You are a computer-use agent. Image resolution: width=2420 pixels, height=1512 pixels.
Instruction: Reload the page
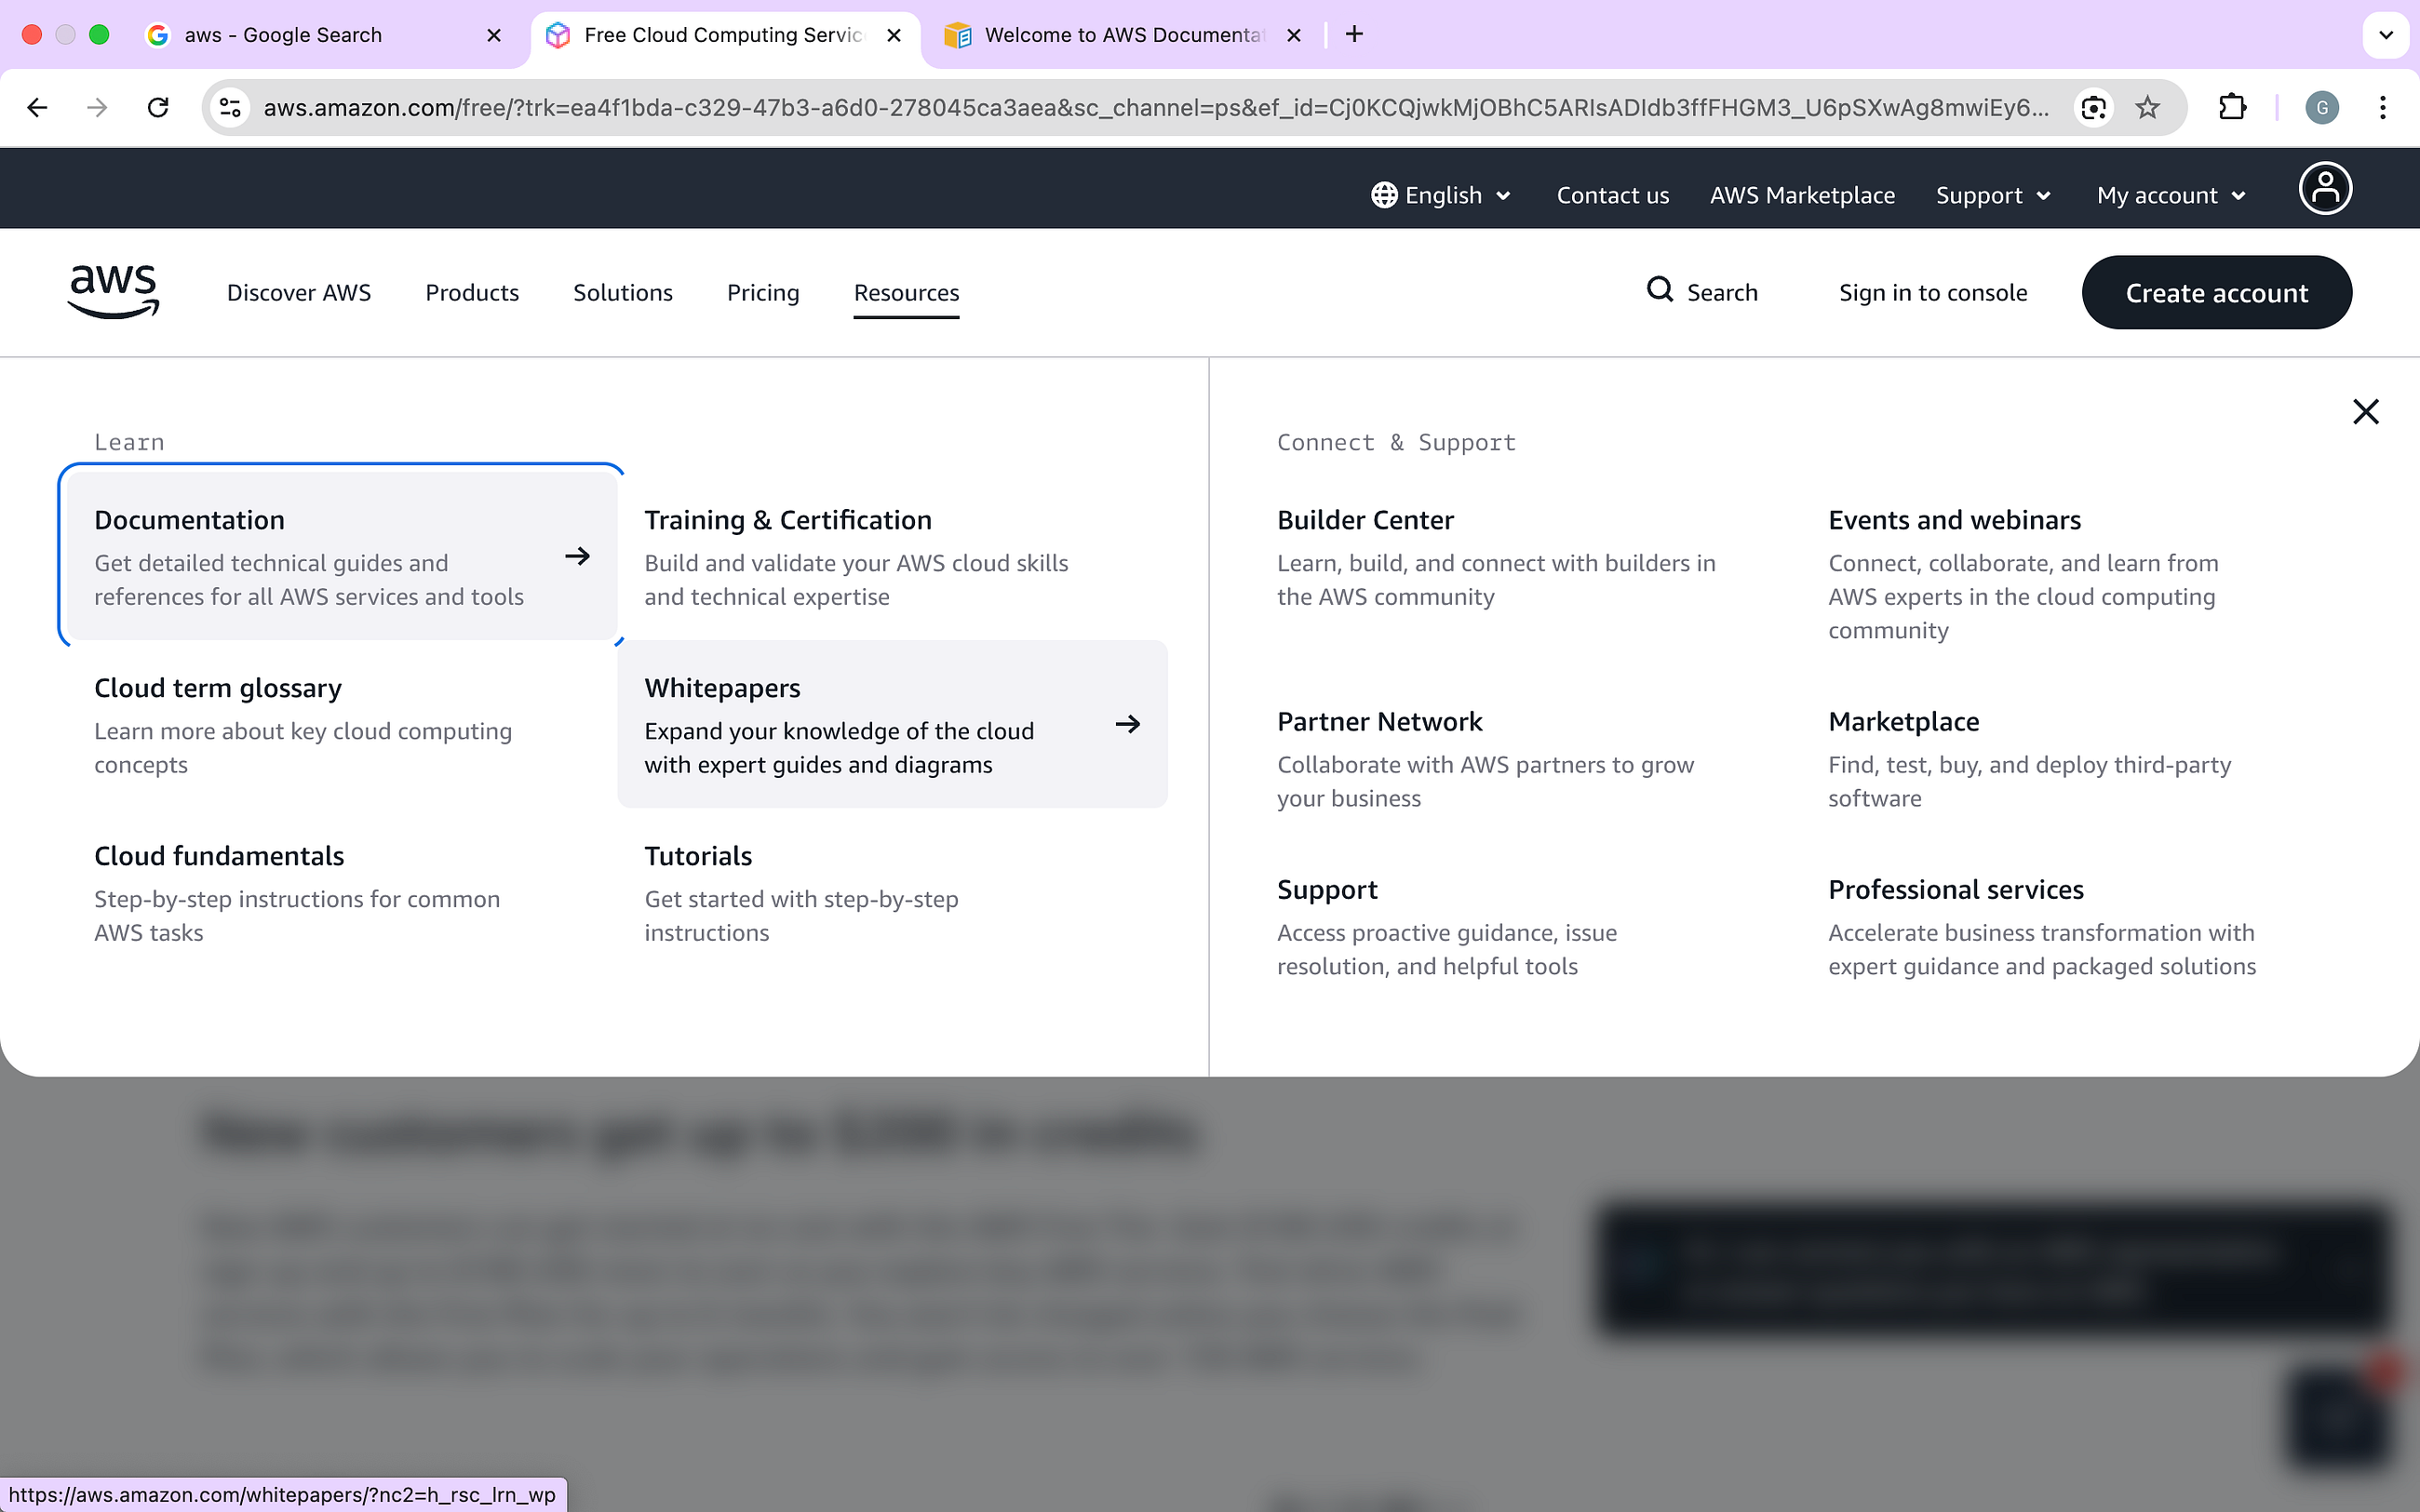(x=158, y=107)
